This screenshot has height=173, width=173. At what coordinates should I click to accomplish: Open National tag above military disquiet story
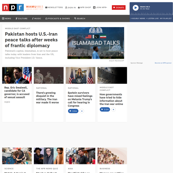(42, 88)
